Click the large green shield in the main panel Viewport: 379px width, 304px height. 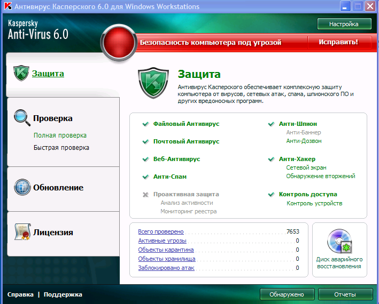click(153, 83)
